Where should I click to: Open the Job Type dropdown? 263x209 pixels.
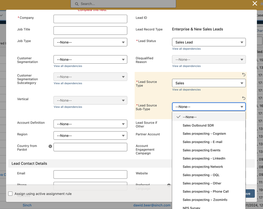pyautogui.click(x=90, y=42)
